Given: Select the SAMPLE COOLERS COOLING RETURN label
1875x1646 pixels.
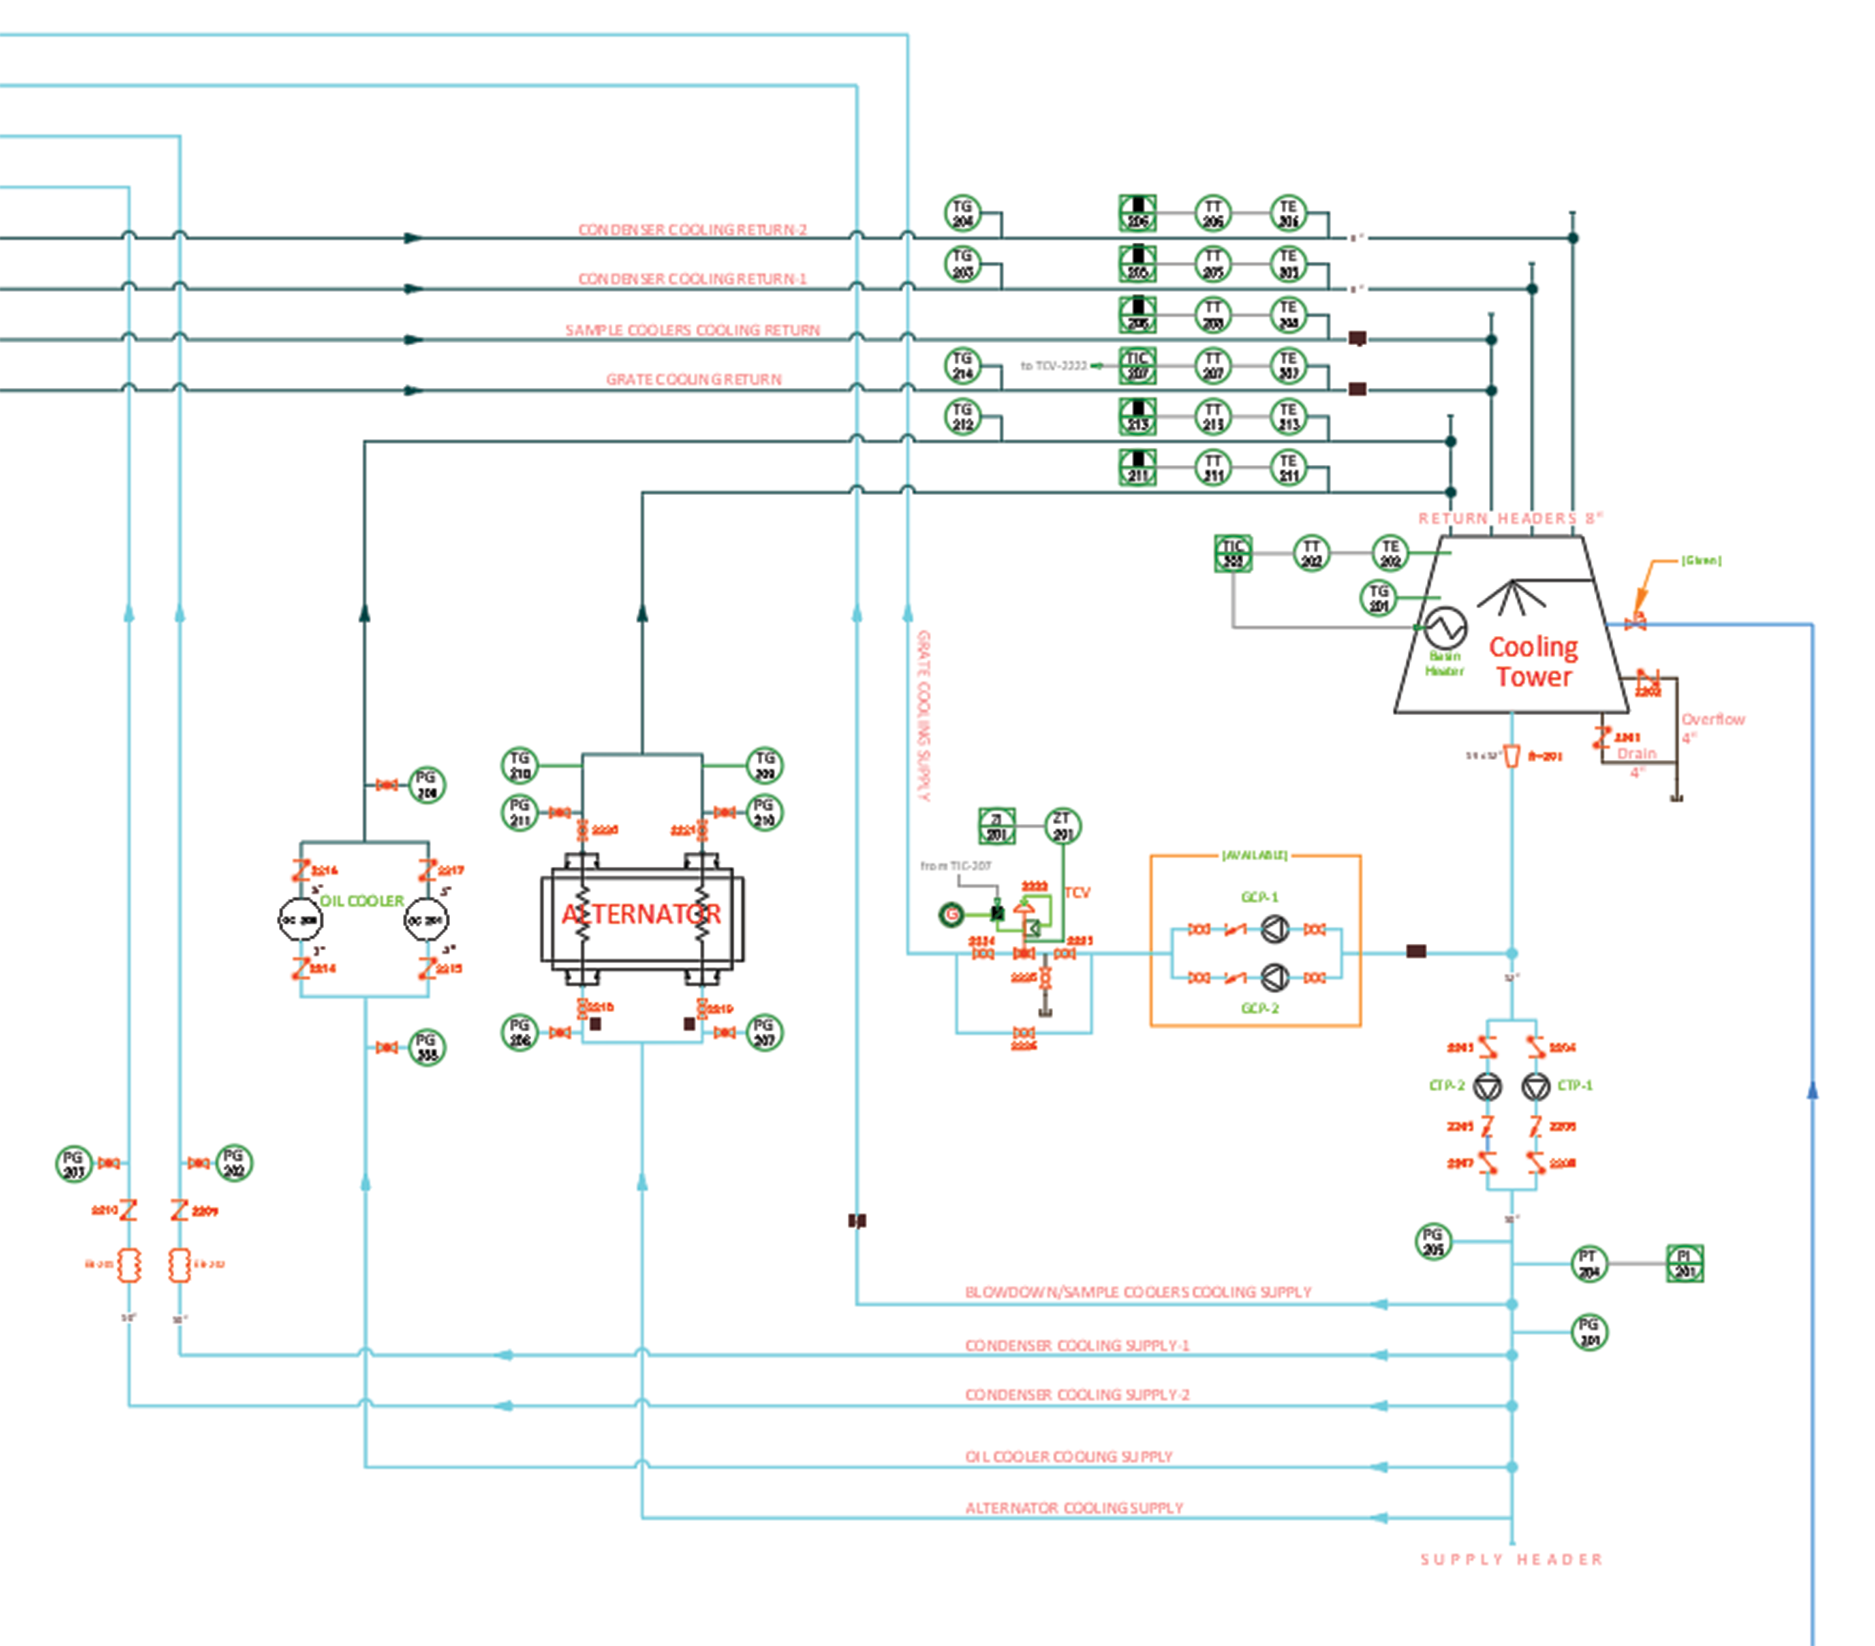Looking at the screenshot, I should 692,330.
